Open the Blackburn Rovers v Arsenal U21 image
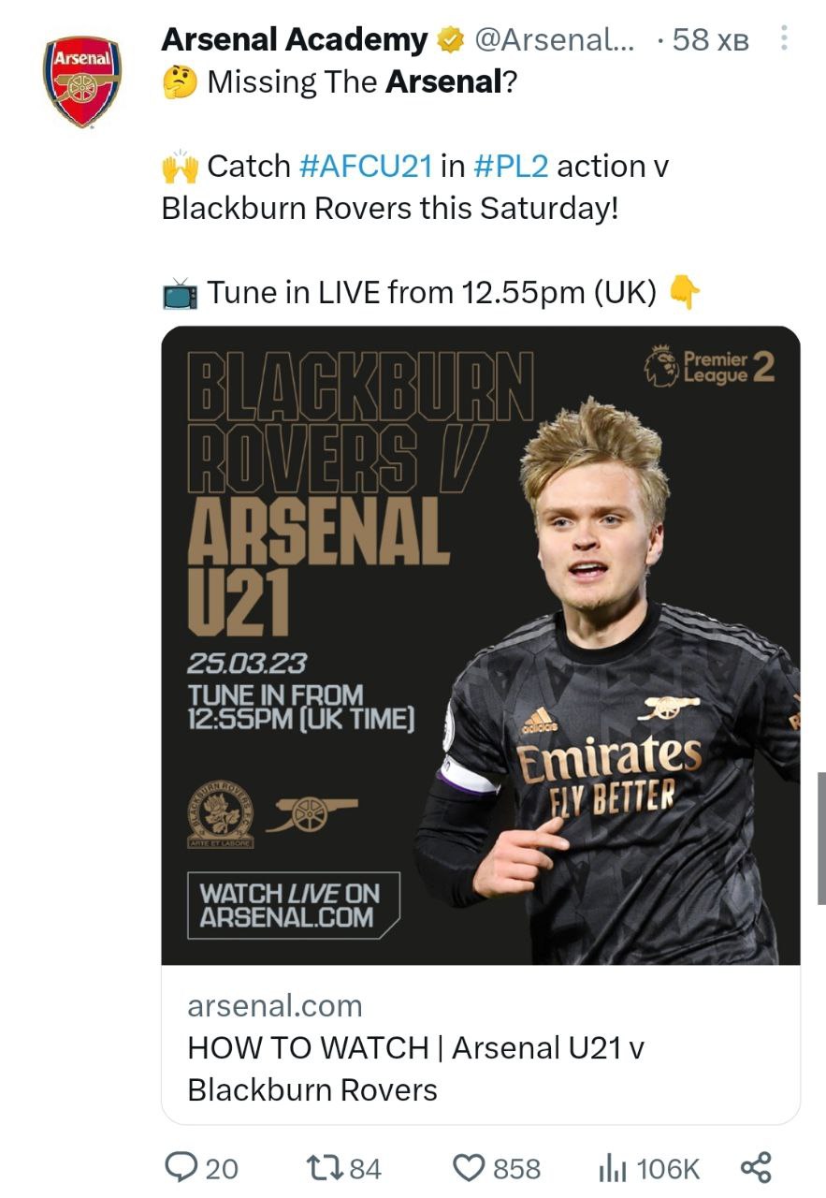 point(481,645)
